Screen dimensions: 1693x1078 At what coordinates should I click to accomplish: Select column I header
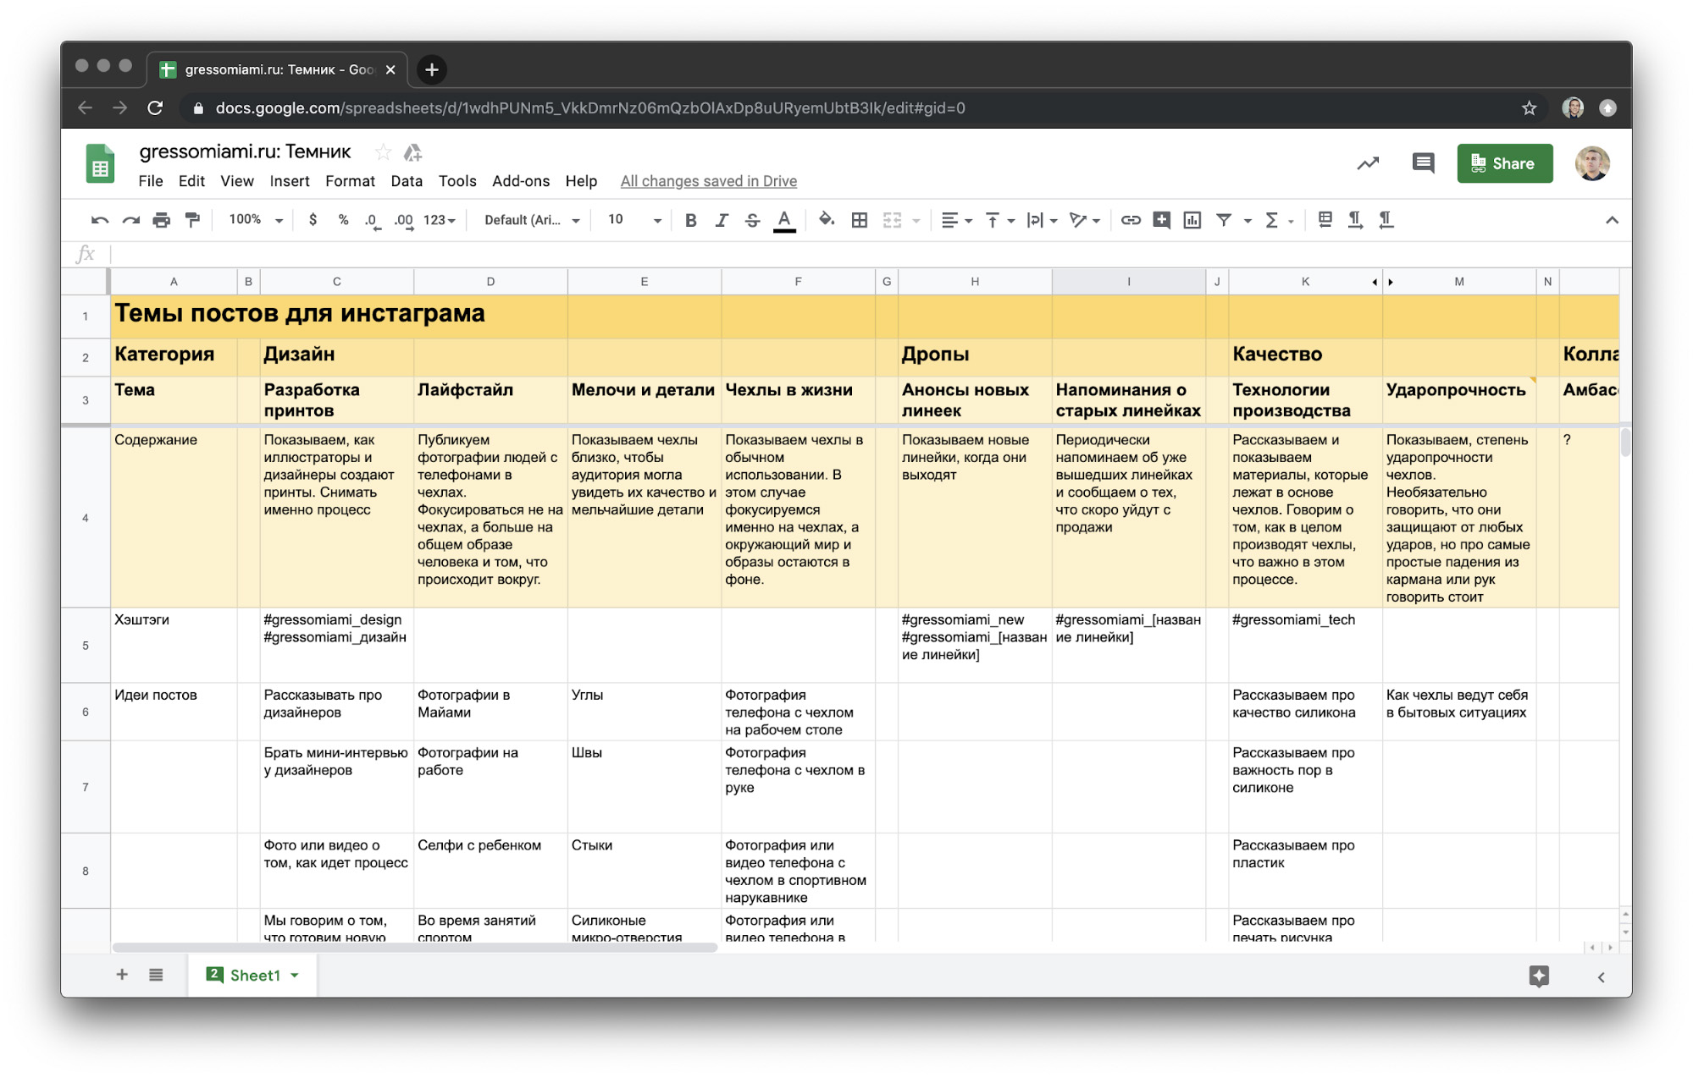(x=1128, y=282)
